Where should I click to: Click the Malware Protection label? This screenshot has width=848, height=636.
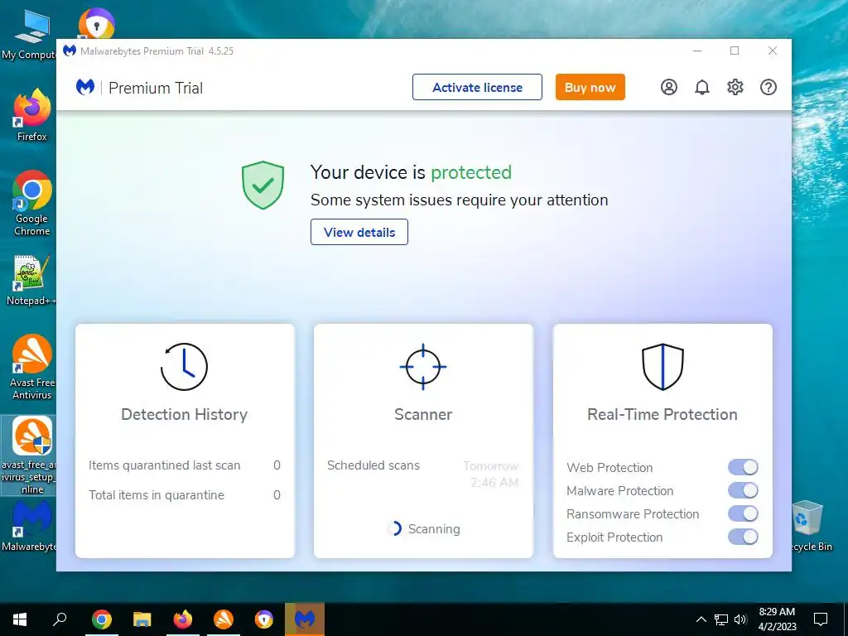tap(619, 490)
